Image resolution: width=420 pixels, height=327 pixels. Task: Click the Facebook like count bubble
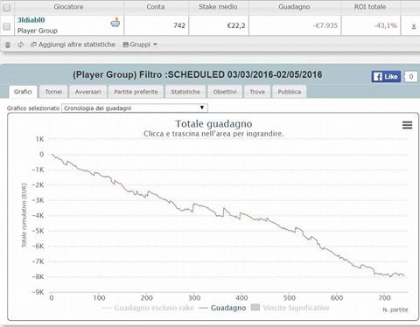point(410,77)
